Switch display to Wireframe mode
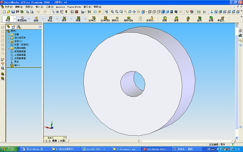 pyautogui.click(x=150, y=12)
